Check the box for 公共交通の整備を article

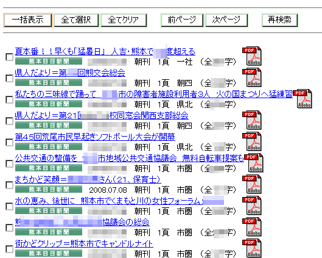click(9, 163)
